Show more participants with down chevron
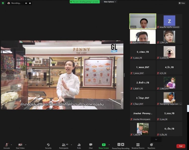Screen dimensions: 189x150 [x=156, y=139]
